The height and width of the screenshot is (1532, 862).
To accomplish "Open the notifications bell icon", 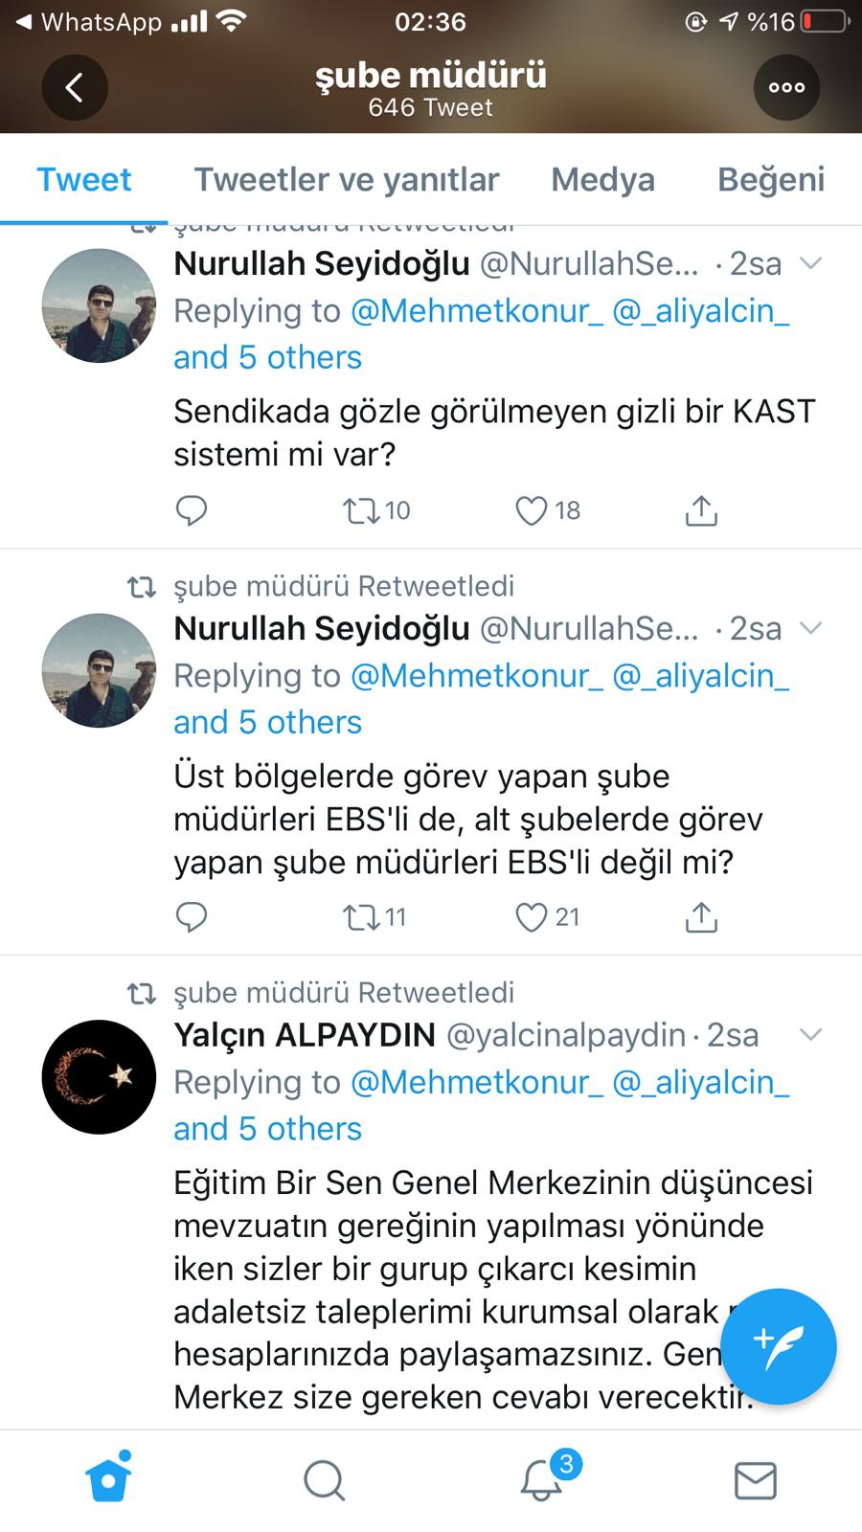I will (x=542, y=1479).
